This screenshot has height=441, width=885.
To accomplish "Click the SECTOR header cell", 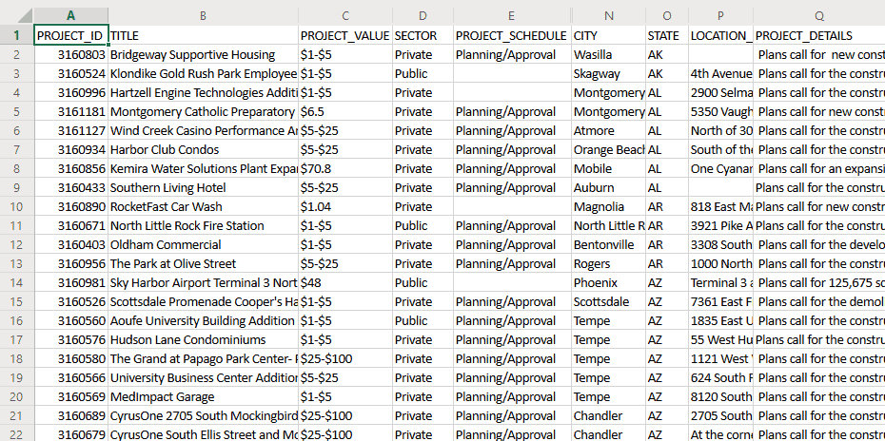I will point(423,35).
